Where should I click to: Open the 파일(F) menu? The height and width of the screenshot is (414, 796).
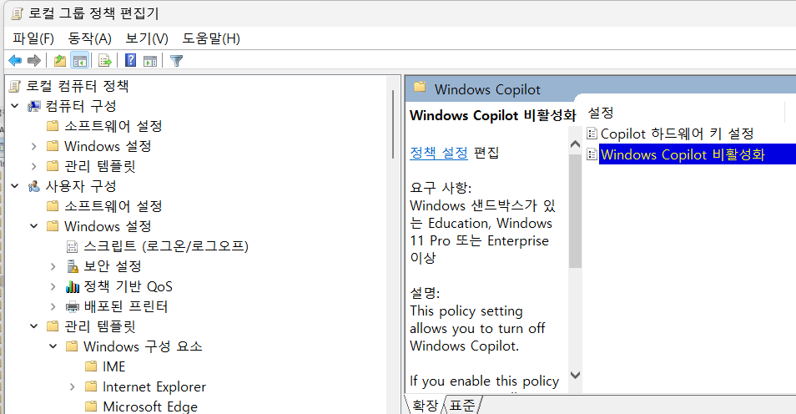coord(33,38)
